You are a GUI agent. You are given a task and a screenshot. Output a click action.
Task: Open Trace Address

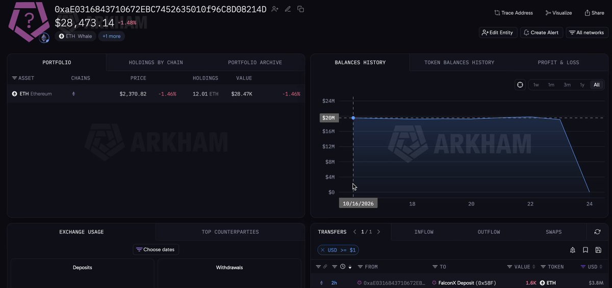514,13
